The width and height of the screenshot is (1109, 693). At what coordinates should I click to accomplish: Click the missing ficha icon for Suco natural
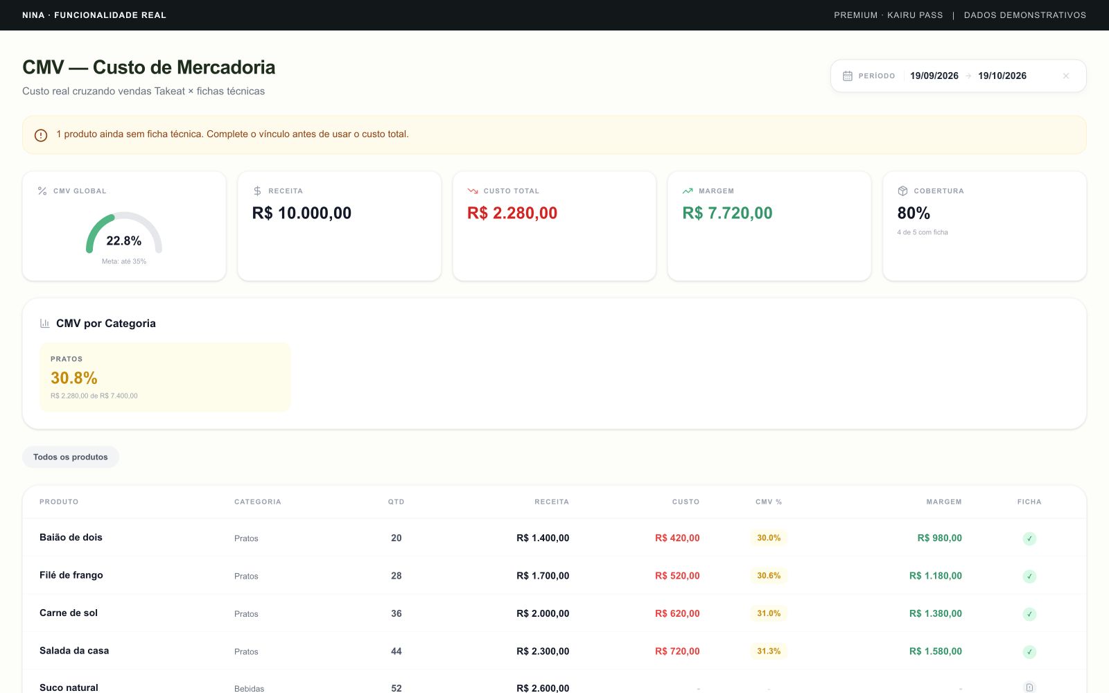pyautogui.click(x=1029, y=687)
